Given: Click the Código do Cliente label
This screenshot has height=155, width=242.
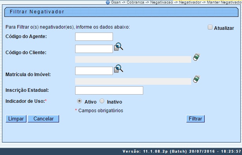Looking at the screenshot, I should [x=26, y=53].
